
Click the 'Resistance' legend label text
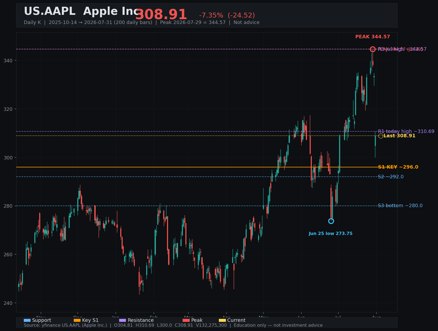tap(141, 320)
